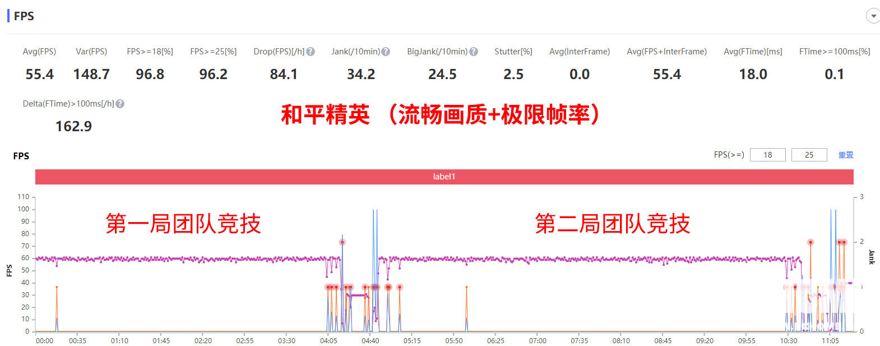Select the red label1 bar
The image size is (880, 346).
(444, 177)
